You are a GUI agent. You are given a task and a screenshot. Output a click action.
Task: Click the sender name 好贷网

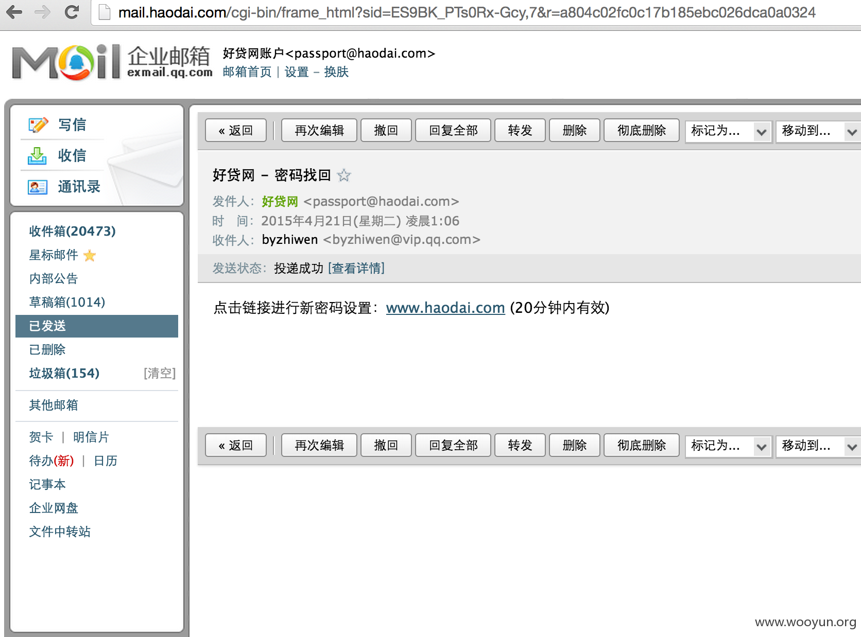[280, 202]
